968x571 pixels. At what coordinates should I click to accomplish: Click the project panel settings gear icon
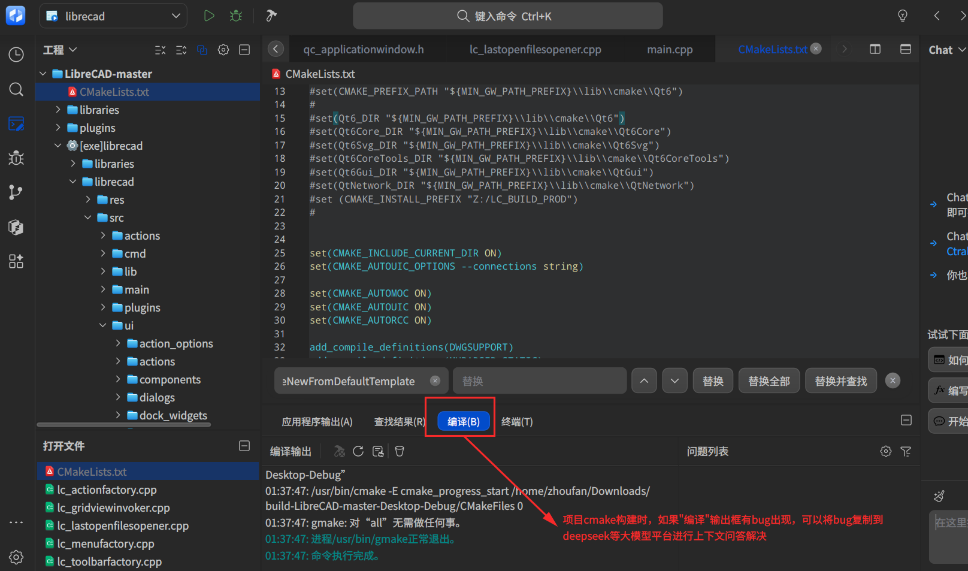(x=223, y=50)
